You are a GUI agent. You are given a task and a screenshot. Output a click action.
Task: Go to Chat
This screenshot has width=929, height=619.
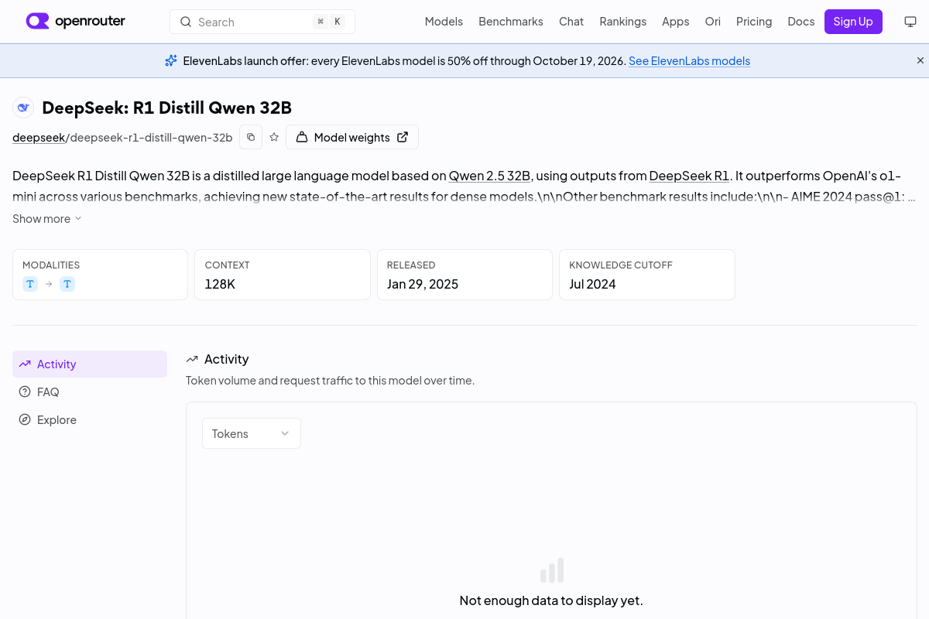coord(571,22)
